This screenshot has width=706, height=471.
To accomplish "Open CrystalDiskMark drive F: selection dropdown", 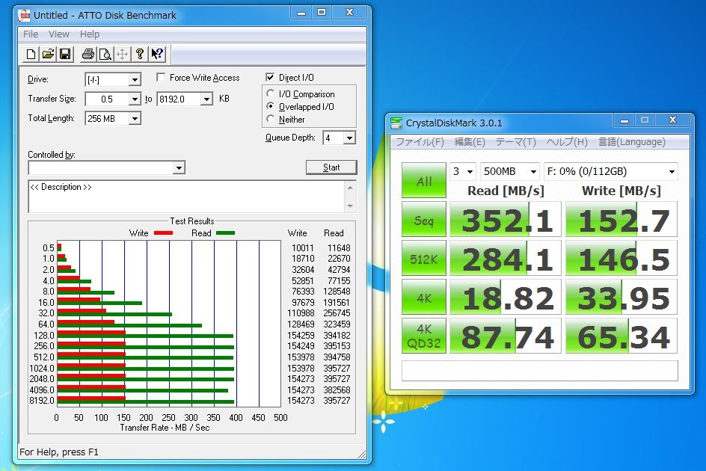I will click(610, 171).
